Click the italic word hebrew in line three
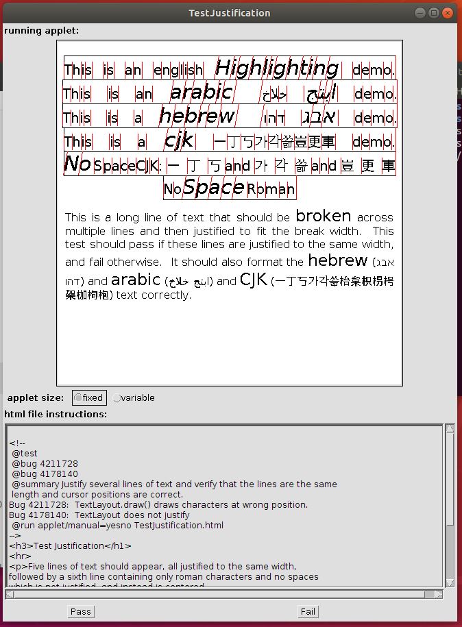This screenshot has height=627, width=462. [x=197, y=116]
